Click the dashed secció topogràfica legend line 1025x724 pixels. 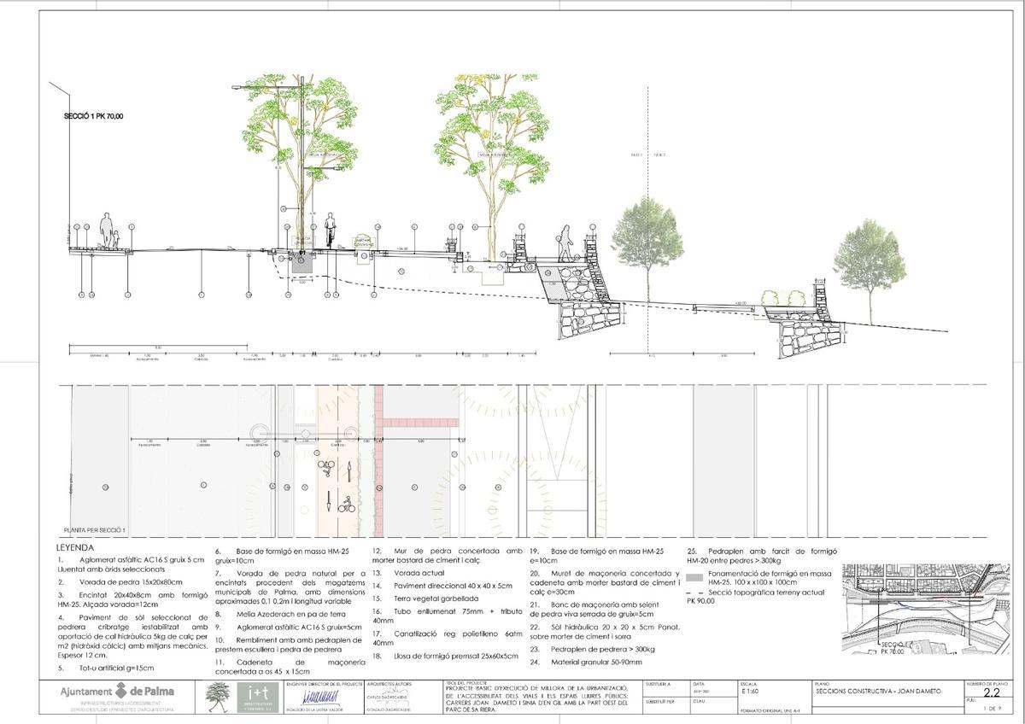pyautogui.click(x=696, y=593)
